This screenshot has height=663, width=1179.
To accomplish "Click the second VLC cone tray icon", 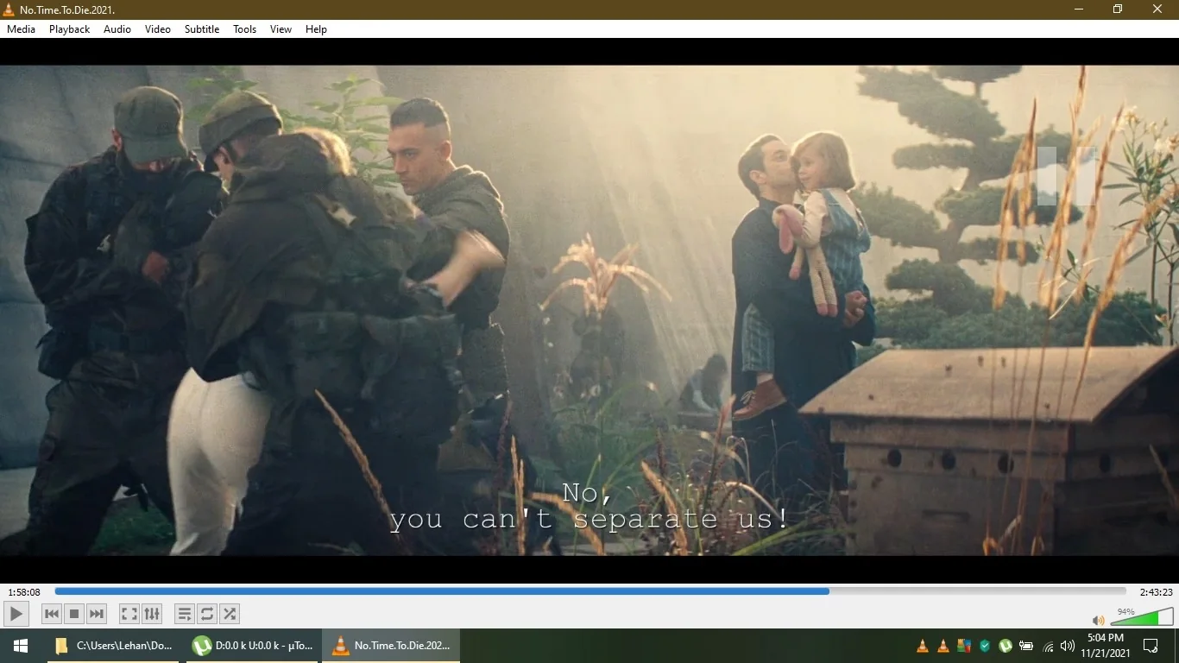I will [x=943, y=646].
